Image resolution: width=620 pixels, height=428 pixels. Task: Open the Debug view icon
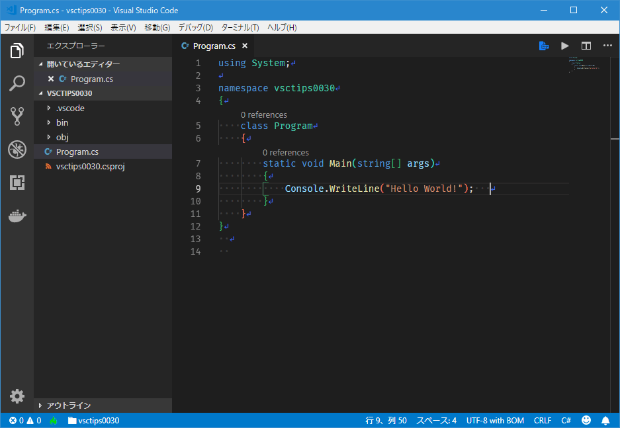17,150
